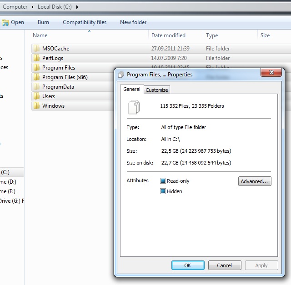Image resolution: width=291 pixels, height=285 pixels.
Task: Click the Size value 22,5 GB
Action: (196, 151)
